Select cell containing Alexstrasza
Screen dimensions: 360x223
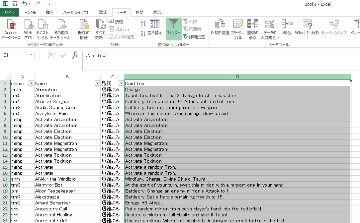(67, 197)
